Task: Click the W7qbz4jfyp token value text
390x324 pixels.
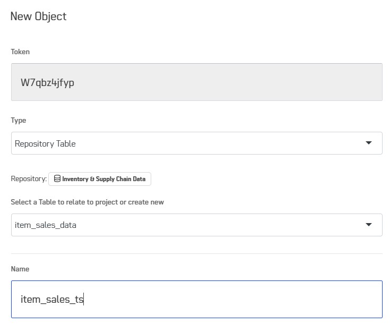Action: click(47, 83)
